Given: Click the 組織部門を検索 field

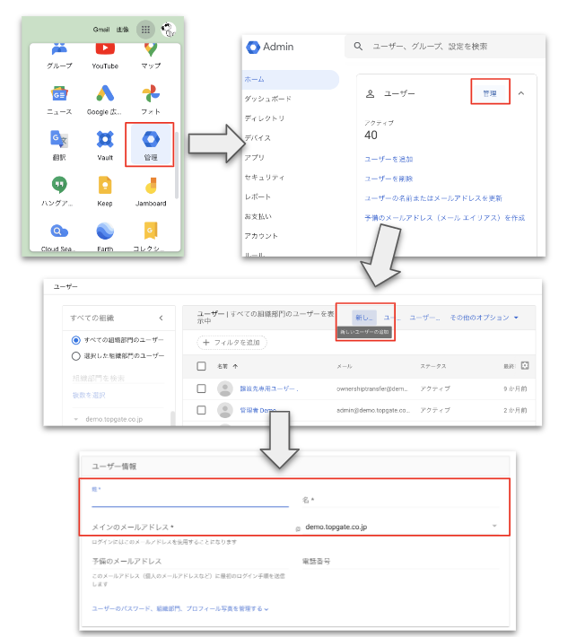Looking at the screenshot, I should coord(118,379).
